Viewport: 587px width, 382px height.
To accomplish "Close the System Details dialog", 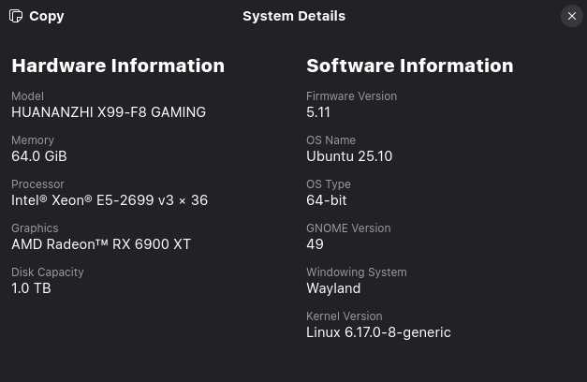I will 571,16.
